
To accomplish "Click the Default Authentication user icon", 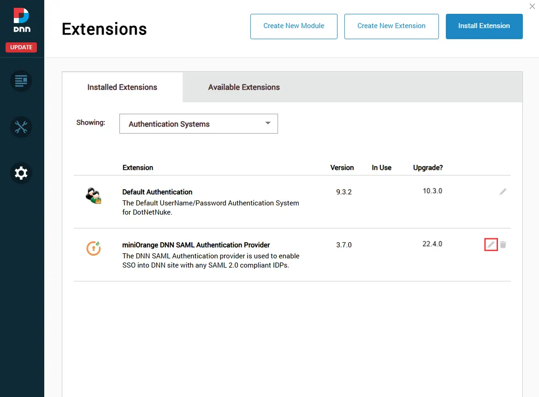I will (93, 196).
